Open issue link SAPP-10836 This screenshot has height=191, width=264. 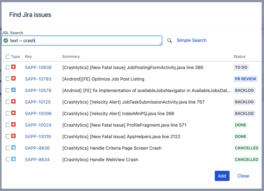pos(38,68)
